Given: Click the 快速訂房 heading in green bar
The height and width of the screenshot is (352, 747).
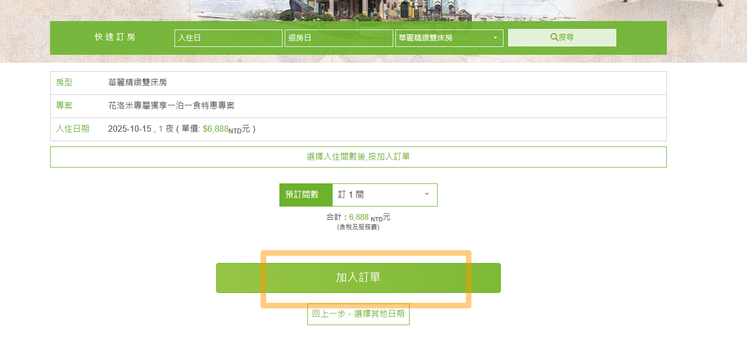Looking at the screenshot, I should coord(115,37).
